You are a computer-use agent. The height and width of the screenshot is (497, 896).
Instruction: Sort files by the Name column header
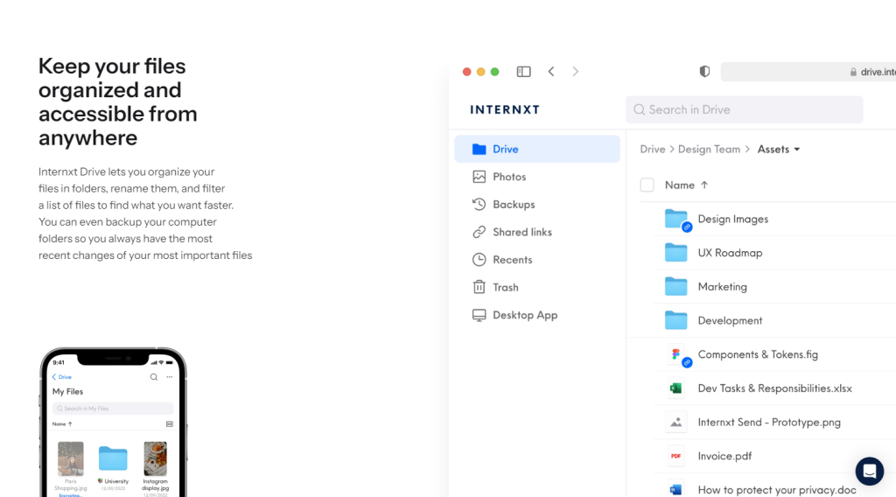click(680, 185)
